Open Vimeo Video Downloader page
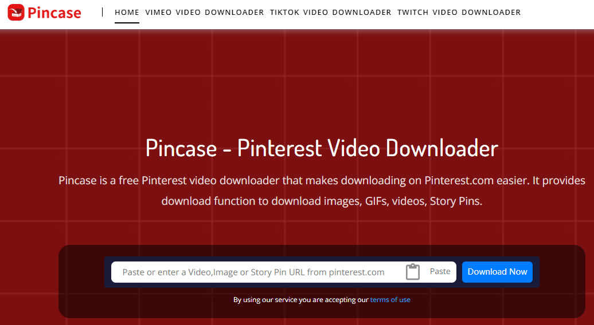The height and width of the screenshot is (325, 594). [205, 13]
